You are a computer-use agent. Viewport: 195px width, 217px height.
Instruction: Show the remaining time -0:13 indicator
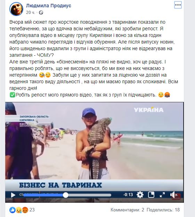128,195
